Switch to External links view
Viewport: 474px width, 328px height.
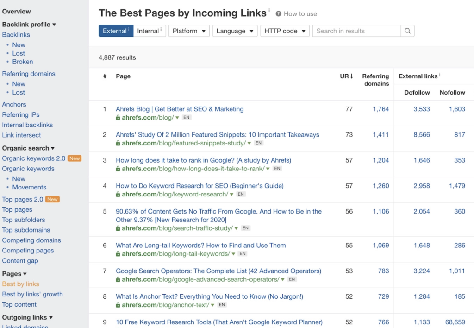click(x=116, y=31)
